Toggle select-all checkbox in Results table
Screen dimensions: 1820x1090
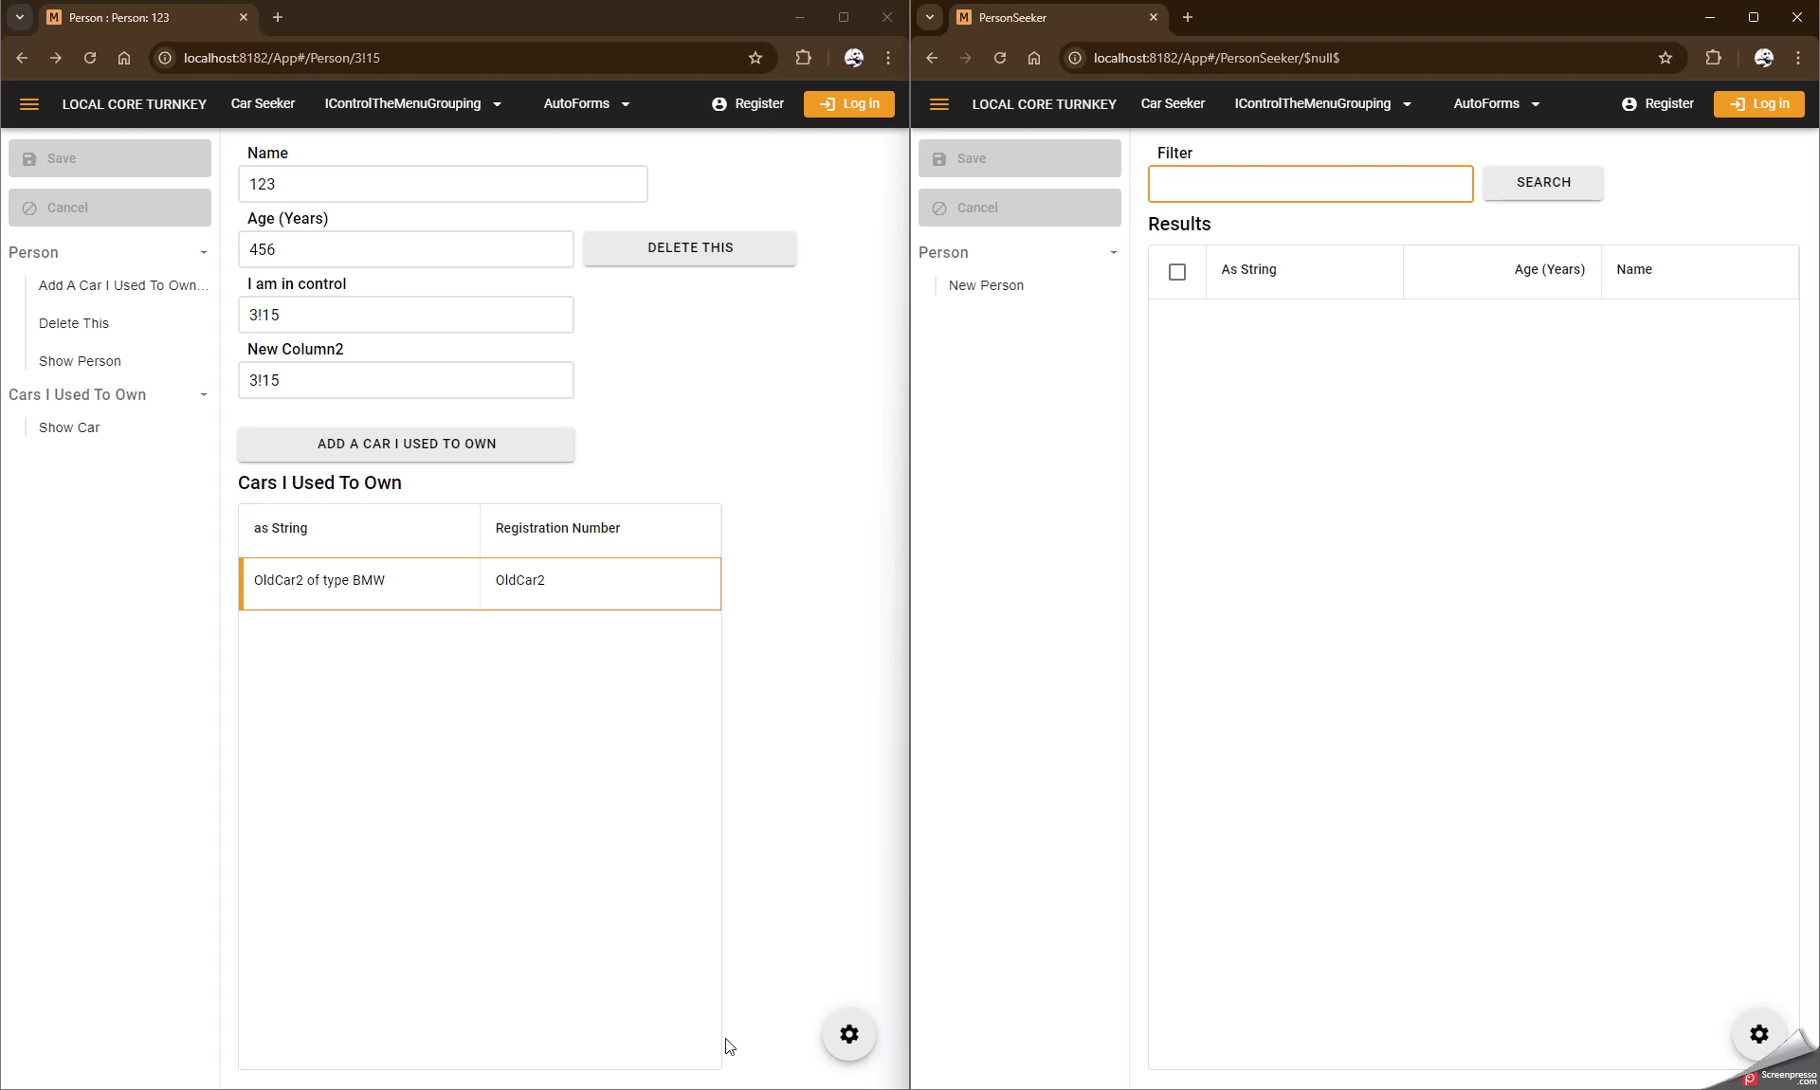1177,272
